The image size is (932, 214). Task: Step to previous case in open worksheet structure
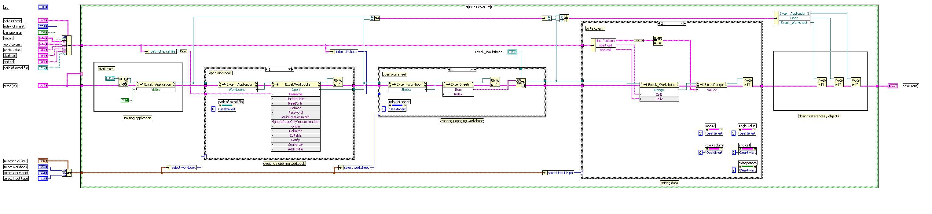[449, 69]
